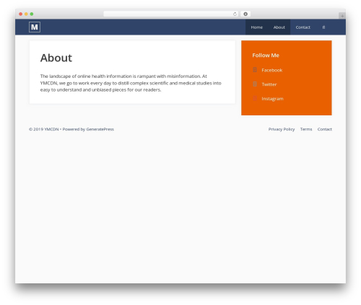Click the M site logo
This screenshot has width=361, height=305.
pos(35,27)
